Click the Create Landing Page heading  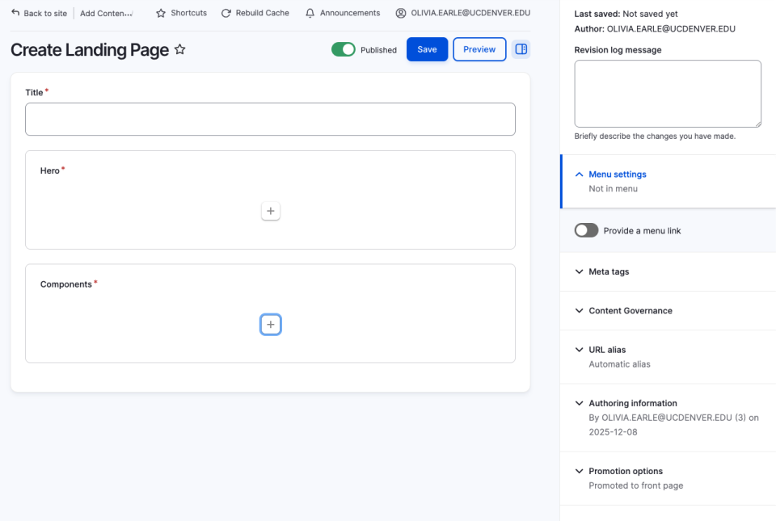90,50
